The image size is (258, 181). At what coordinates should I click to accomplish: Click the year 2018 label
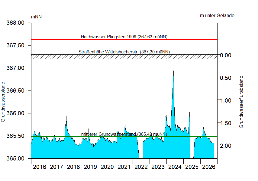(73, 167)
